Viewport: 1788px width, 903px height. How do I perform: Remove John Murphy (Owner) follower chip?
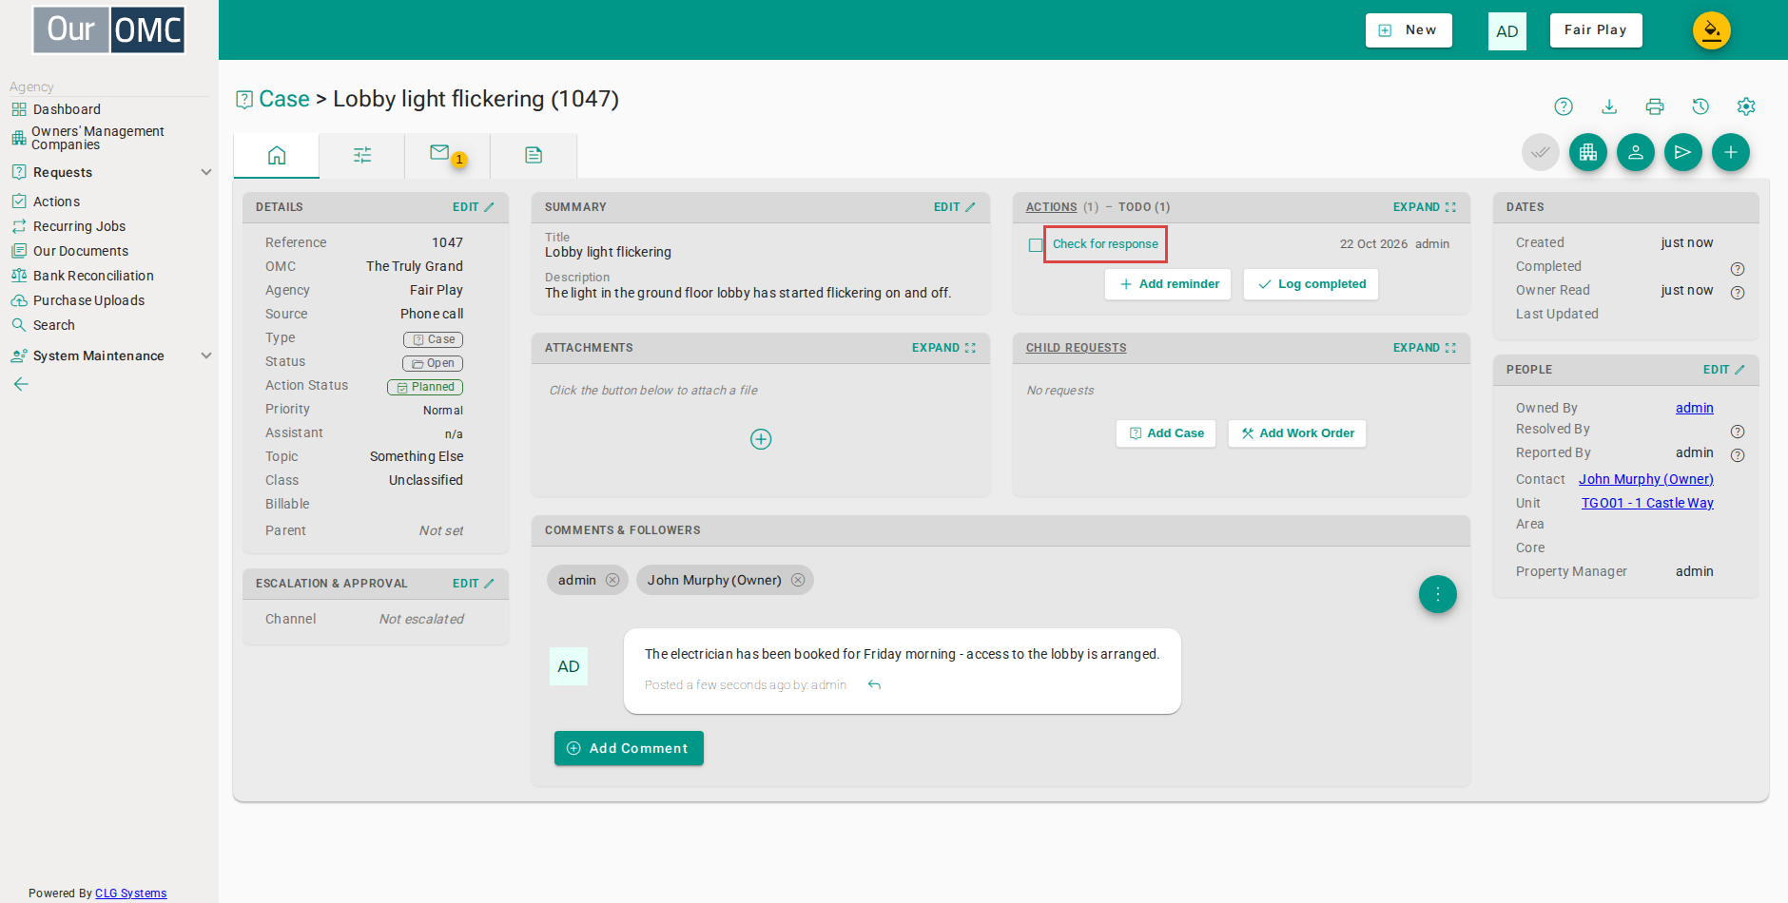click(x=798, y=580)
